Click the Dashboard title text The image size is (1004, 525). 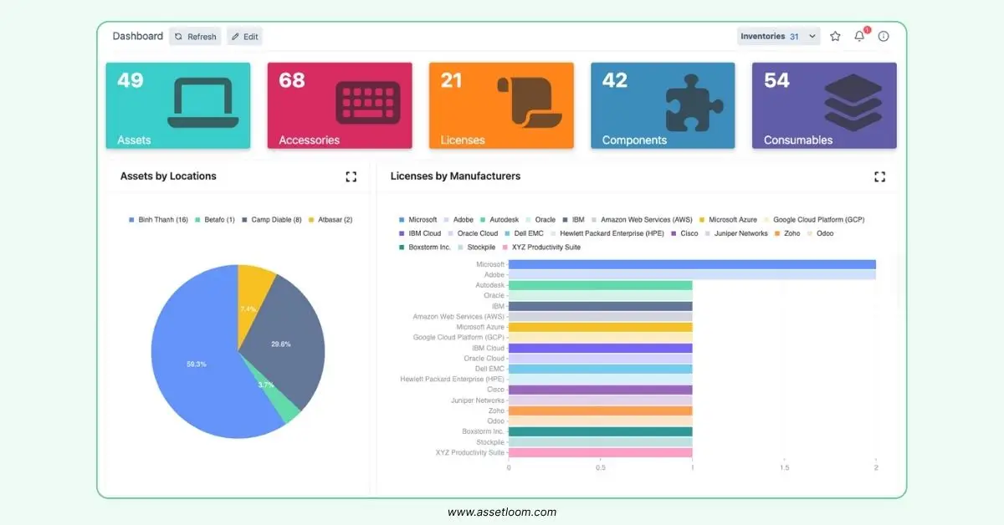click(x=138, y=36)
